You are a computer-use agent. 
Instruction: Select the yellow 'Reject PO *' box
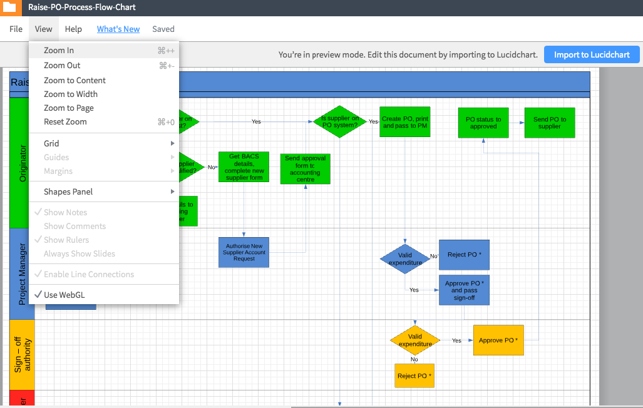click(414, 375)
